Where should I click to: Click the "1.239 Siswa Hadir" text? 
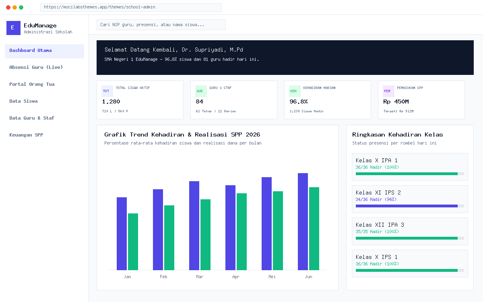[x=307, y=111]
